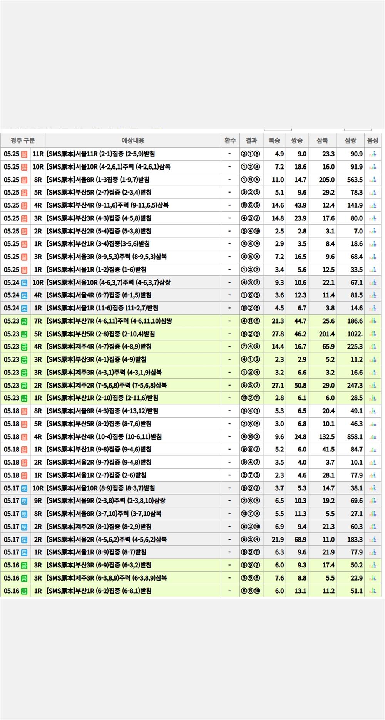The width and height of the screenshot is (385, 720).
Task: Play voice icon for 05.25 서울3R row
Action: (373, 257)
